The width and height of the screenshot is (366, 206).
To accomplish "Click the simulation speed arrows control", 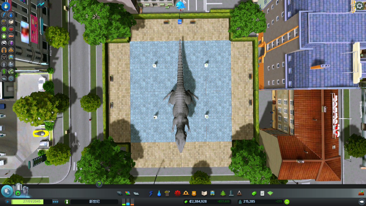I will (55, 202).
